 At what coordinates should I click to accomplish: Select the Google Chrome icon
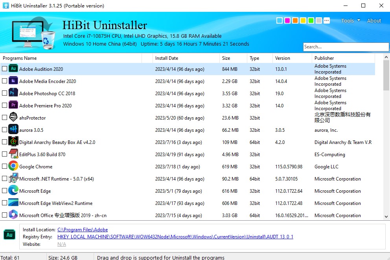pyautogui.click(x=13, y=166)
